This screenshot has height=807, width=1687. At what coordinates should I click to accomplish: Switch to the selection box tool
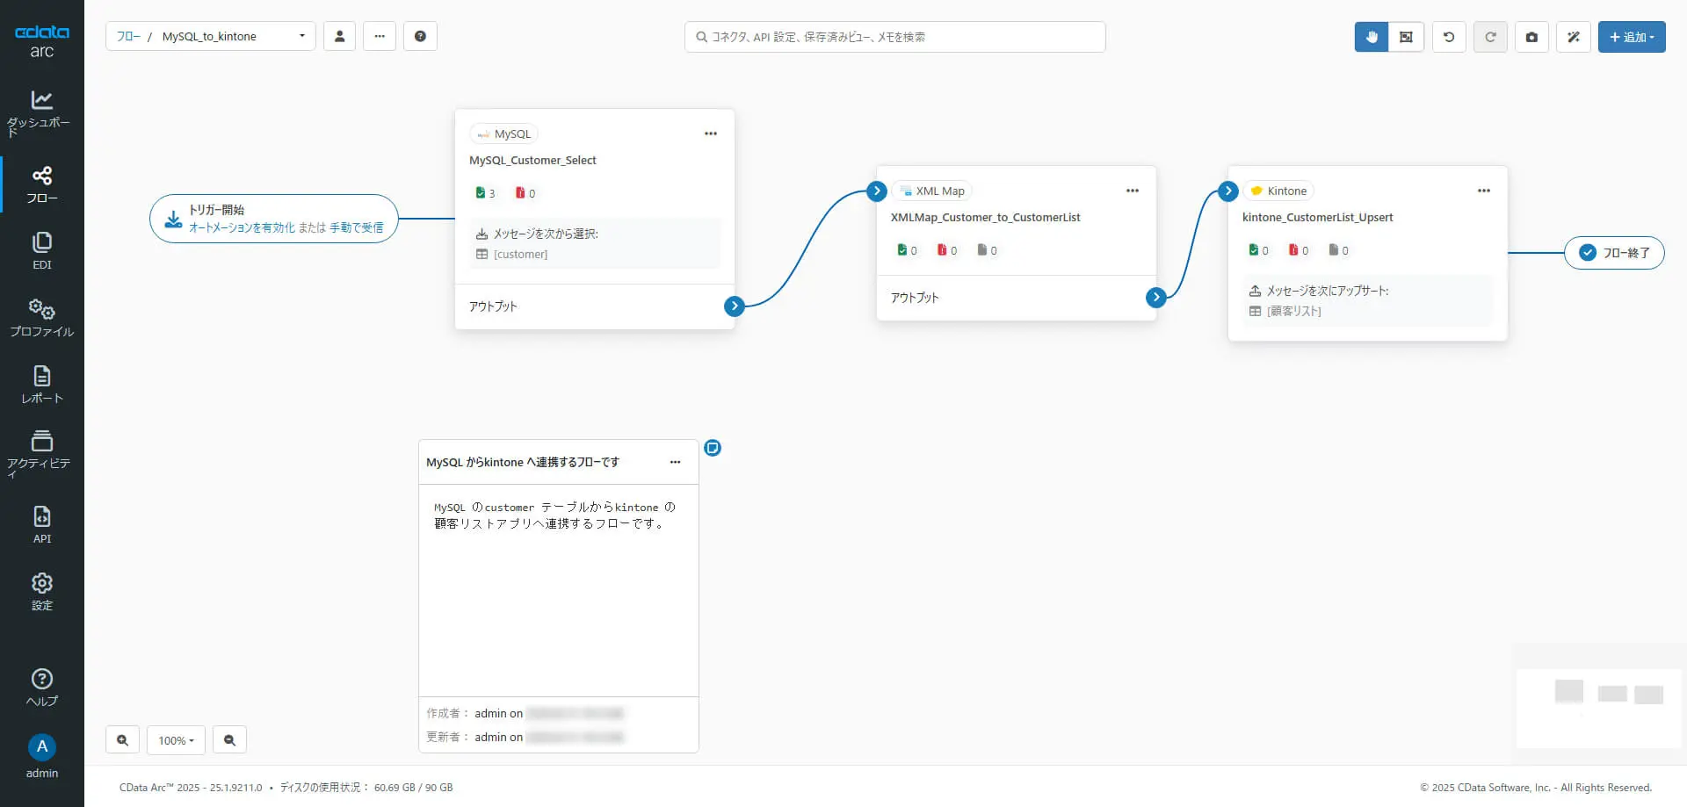[1406, 37]
